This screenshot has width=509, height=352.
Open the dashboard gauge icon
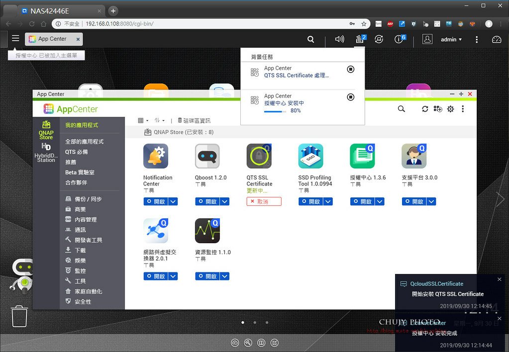[497, 39]
